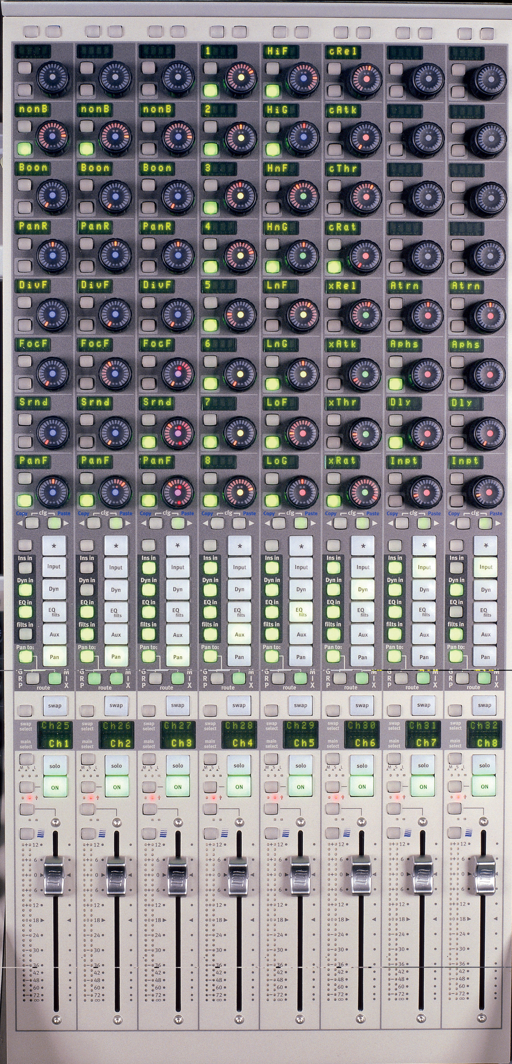Click the DivF display on the Ch3 strip
Screen dimensions: 512x1064
click(x=157, y=286)
